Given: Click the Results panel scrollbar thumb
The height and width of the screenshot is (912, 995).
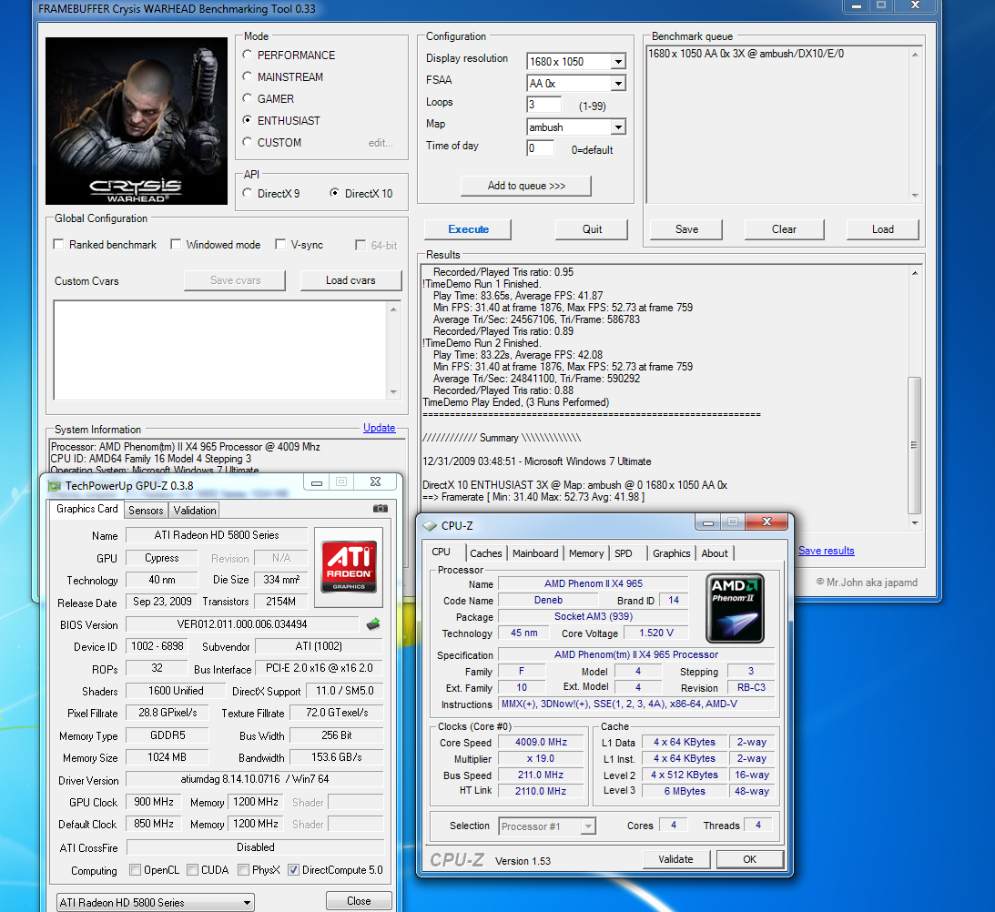Looking at the screenshot, I should 914,445.
